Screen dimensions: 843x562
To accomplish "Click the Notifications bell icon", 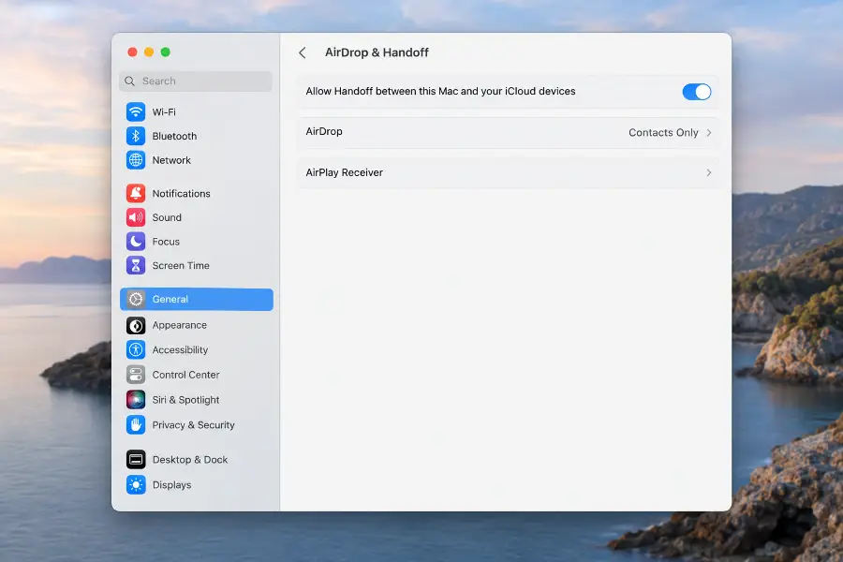I will click(x=136, y=193).
